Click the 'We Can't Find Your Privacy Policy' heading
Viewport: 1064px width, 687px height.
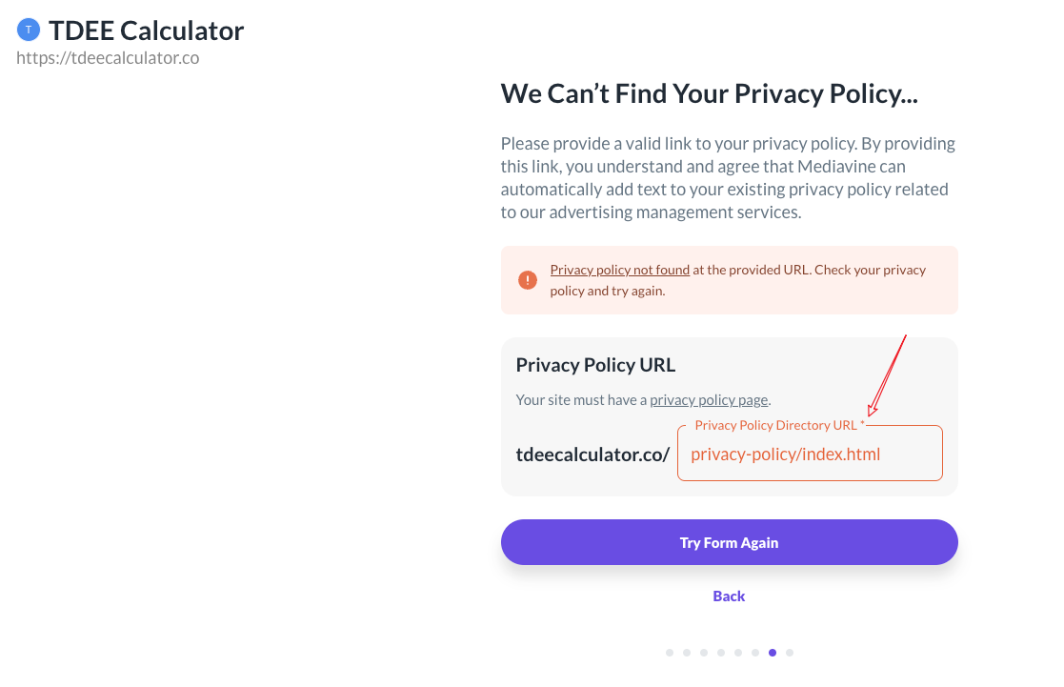709,94
